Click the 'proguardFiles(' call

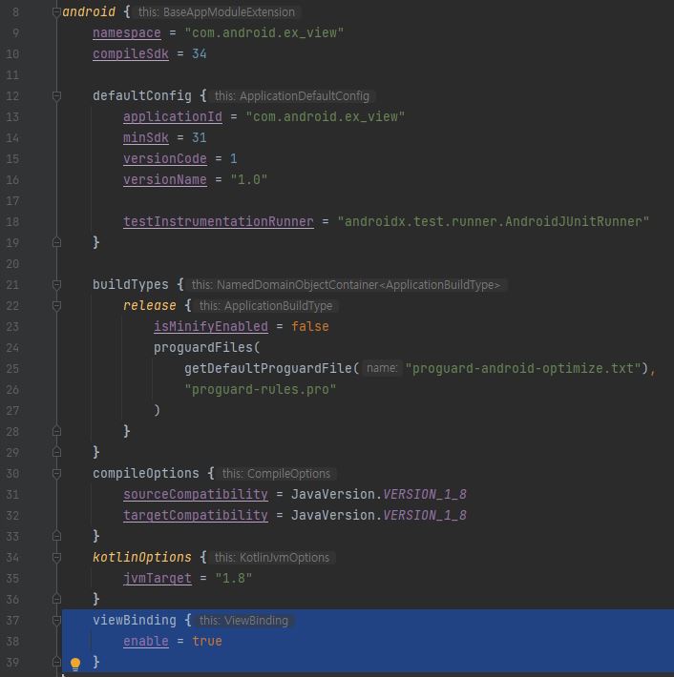tap(207, 348)
